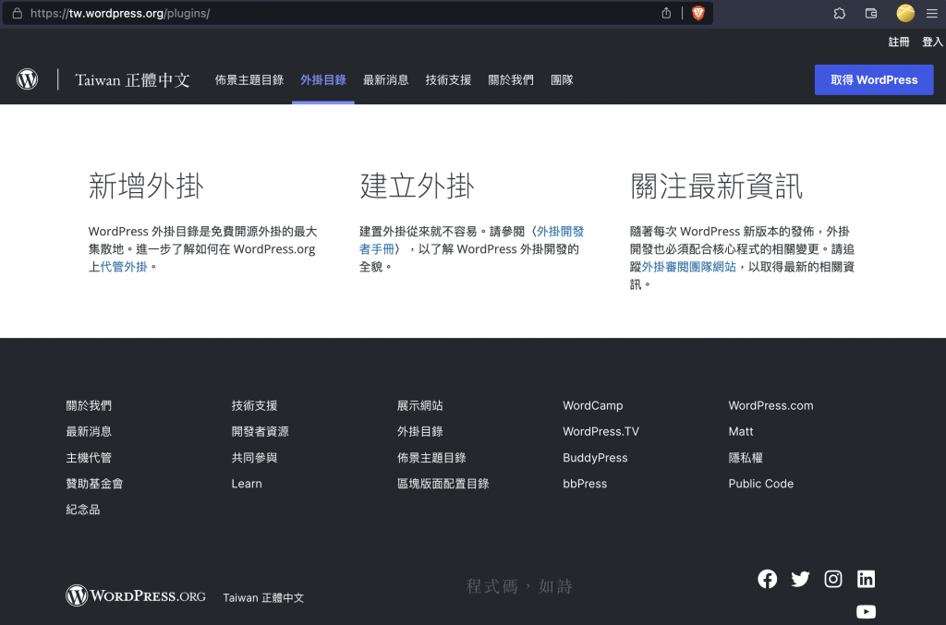946x625 pixels.
Task: Open 團隊 in top navigation
Action: click(x=562, y=79)
